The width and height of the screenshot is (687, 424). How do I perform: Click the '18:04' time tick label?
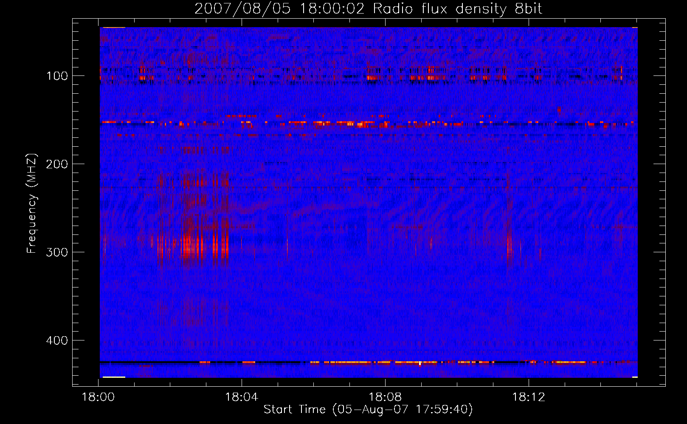[x=242, y=397]
